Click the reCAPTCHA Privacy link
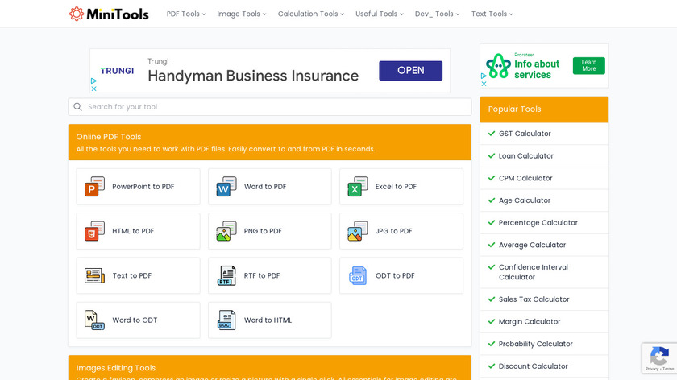 tap(651, 369)
